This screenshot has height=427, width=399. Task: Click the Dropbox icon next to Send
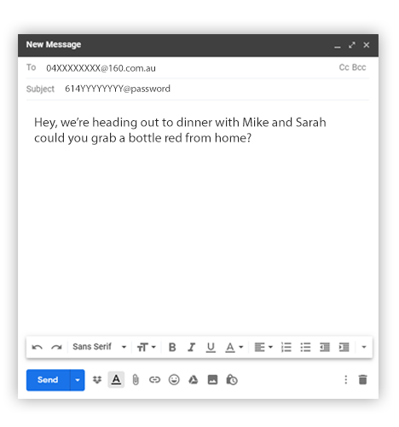tap(97, 380)
